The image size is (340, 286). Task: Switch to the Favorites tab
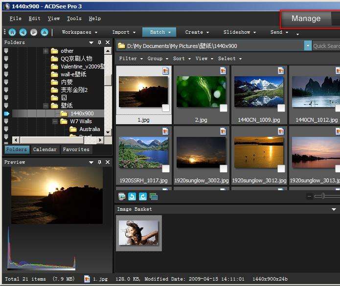point(76,150)
